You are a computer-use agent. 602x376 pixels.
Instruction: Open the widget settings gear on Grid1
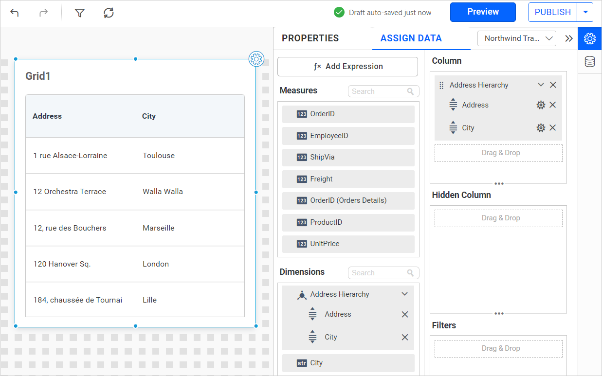point(256,59)
